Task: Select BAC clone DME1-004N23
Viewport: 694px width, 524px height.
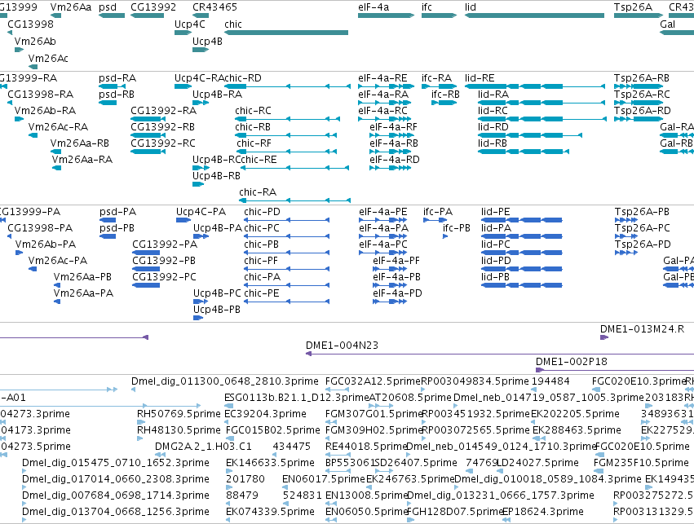Action: pyautogui.click(x=343, y=346)
